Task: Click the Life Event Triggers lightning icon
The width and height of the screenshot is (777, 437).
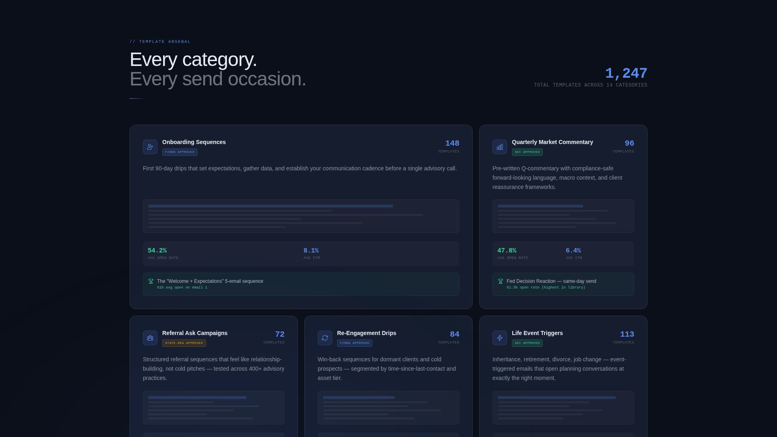Action: point(500,338)
